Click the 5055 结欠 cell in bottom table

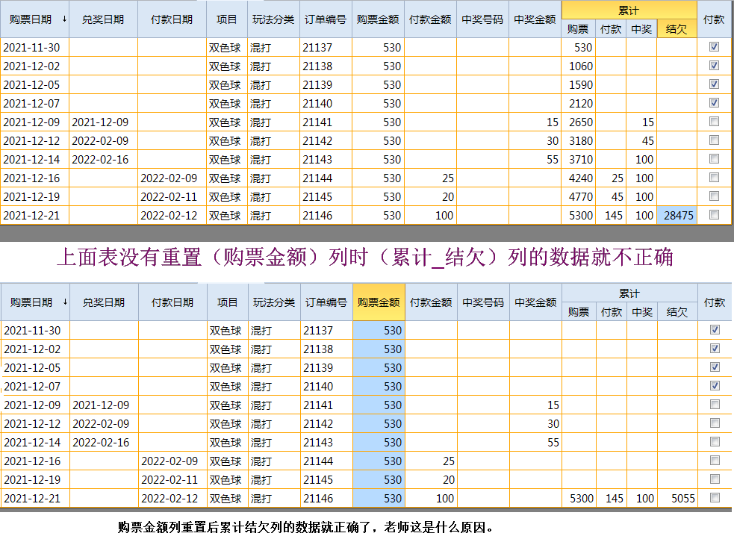coord(677,498)
